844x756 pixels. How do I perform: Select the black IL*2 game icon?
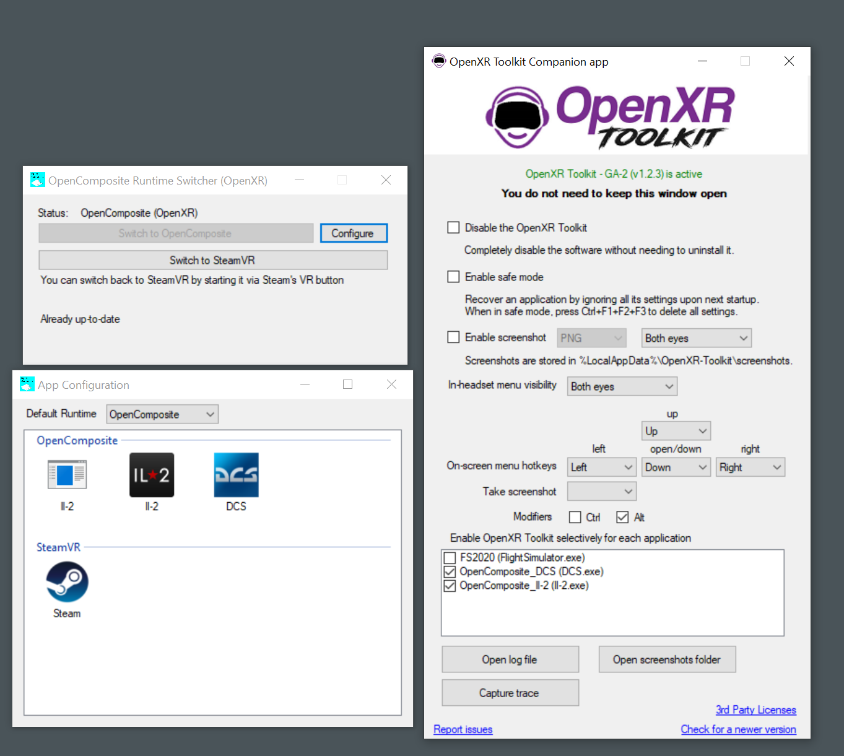point(152,475)
